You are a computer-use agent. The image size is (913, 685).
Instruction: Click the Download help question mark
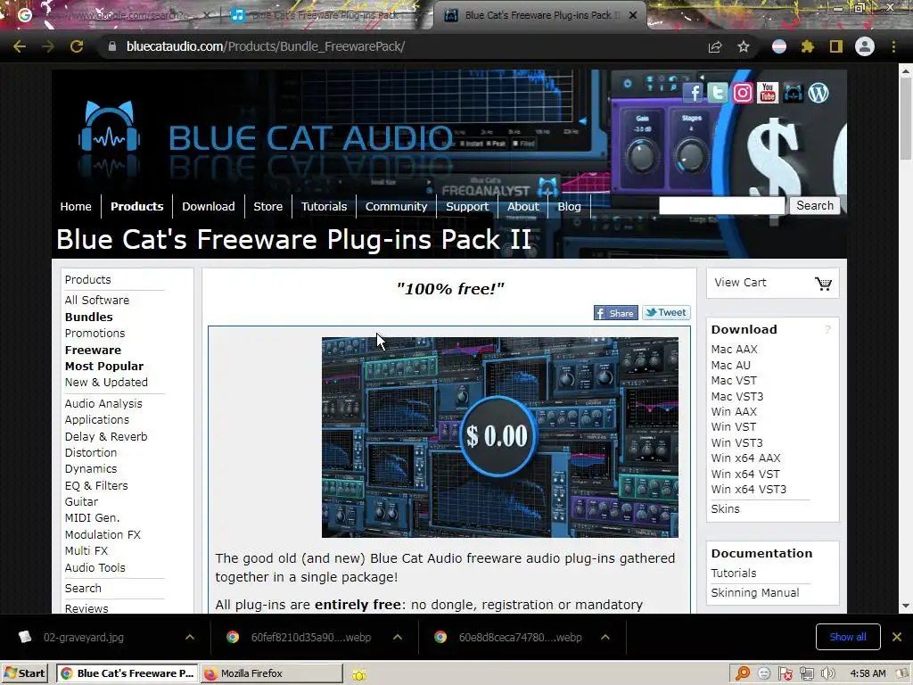pyautogui.click(x=827, y=330)
